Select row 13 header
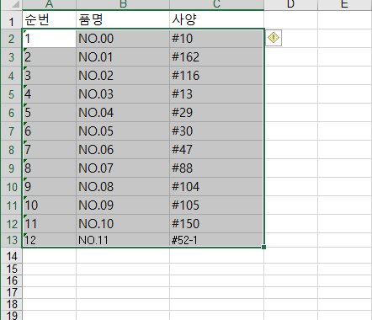The width and height of the screenshot is (372, 320). [x=11, y=240]
